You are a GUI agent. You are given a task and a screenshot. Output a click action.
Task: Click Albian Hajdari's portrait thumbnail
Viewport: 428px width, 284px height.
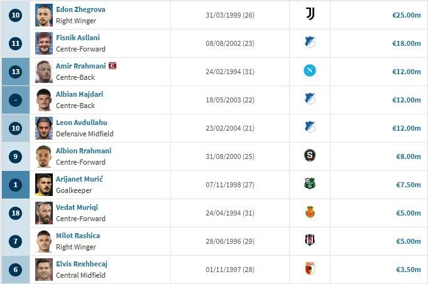point(44,100)
